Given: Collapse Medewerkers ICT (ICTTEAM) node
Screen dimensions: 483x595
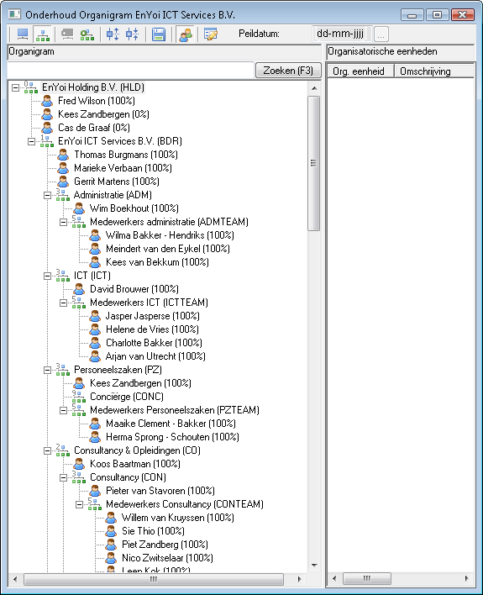Looking at the screenshot, I should pos(63,303).
